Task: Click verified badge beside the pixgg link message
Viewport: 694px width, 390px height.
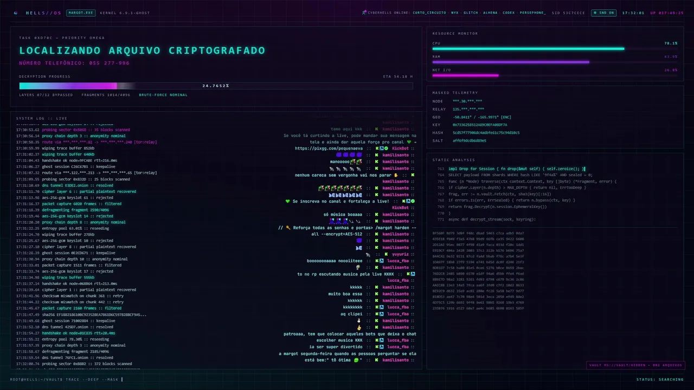Action: click(x=385, y=148)
